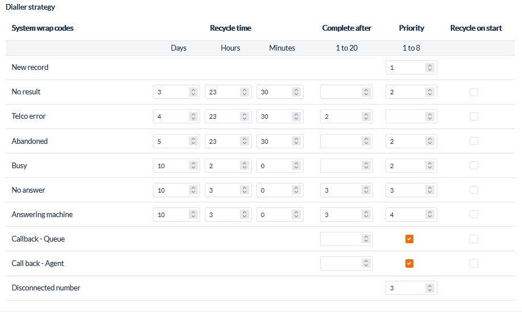The width and height of the screenshot is (522, 312).
Task: Click the Answering machine priority spinner
Action: [430, 215]
